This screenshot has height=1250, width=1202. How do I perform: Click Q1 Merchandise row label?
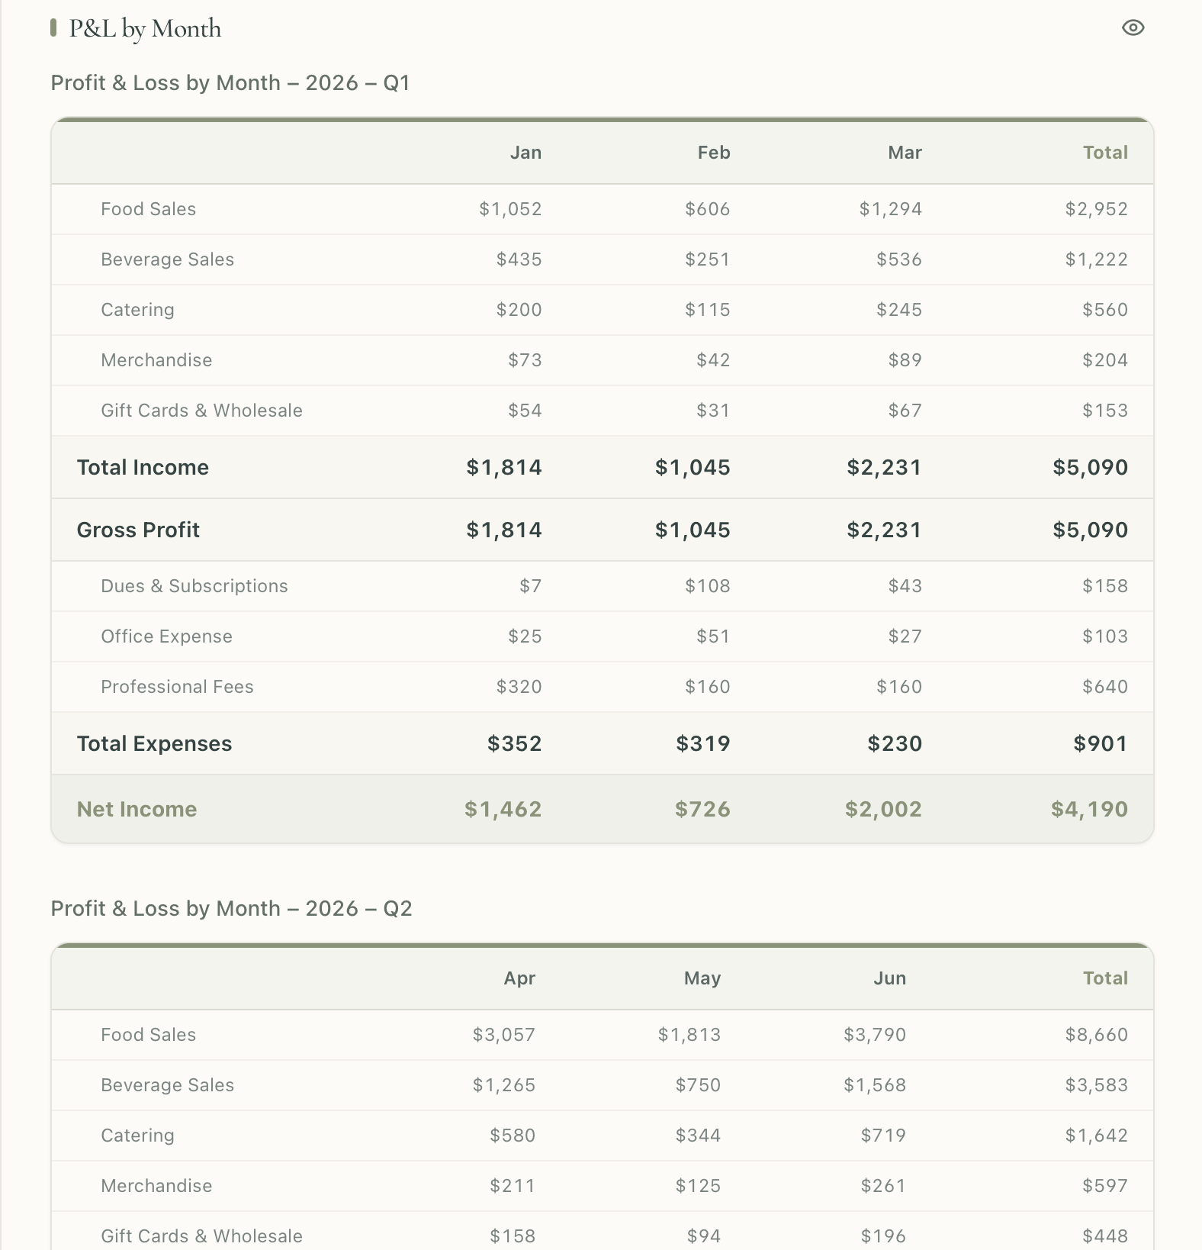(x=156, y=360)
